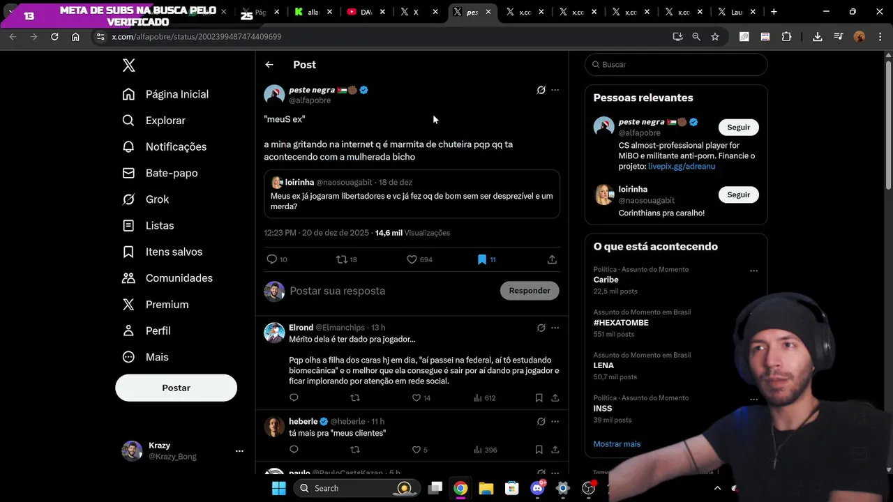893x502 pixels.
Task: Open Perfil page
Action: pyautogui.click(x=147, y=330)
